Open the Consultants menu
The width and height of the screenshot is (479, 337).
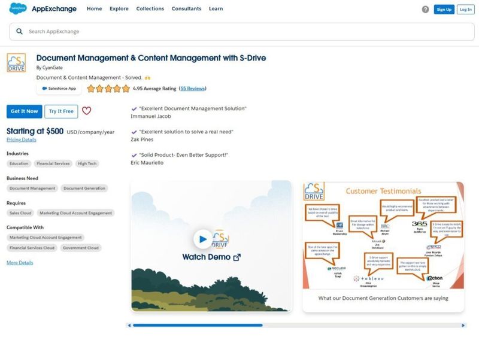click(x=186, y=9)
